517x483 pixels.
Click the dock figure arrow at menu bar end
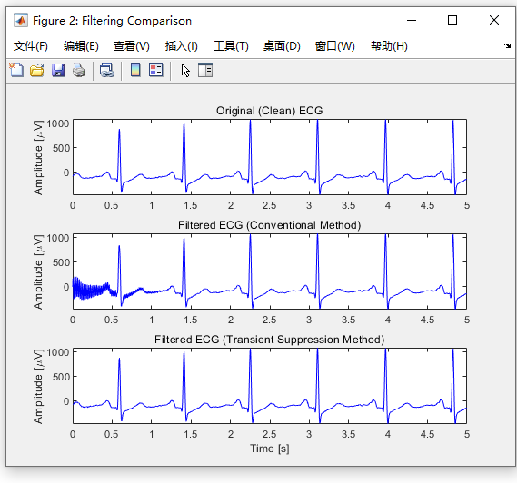tap(507, 45)
